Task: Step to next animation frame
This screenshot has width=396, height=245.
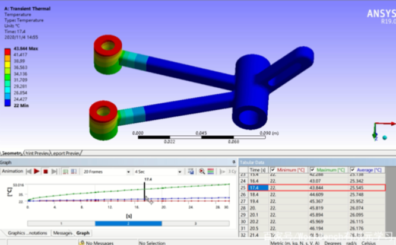Action: pos(53,171)
